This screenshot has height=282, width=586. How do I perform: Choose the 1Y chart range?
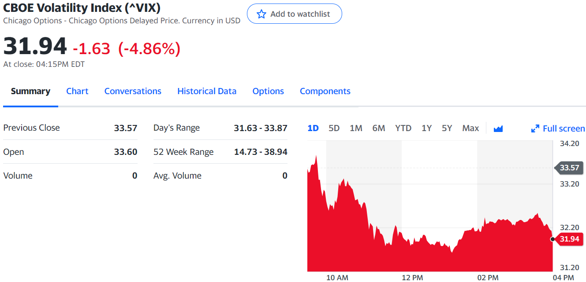(x=426, y=128)
